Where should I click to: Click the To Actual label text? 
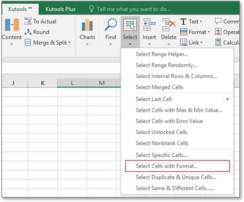45,22
